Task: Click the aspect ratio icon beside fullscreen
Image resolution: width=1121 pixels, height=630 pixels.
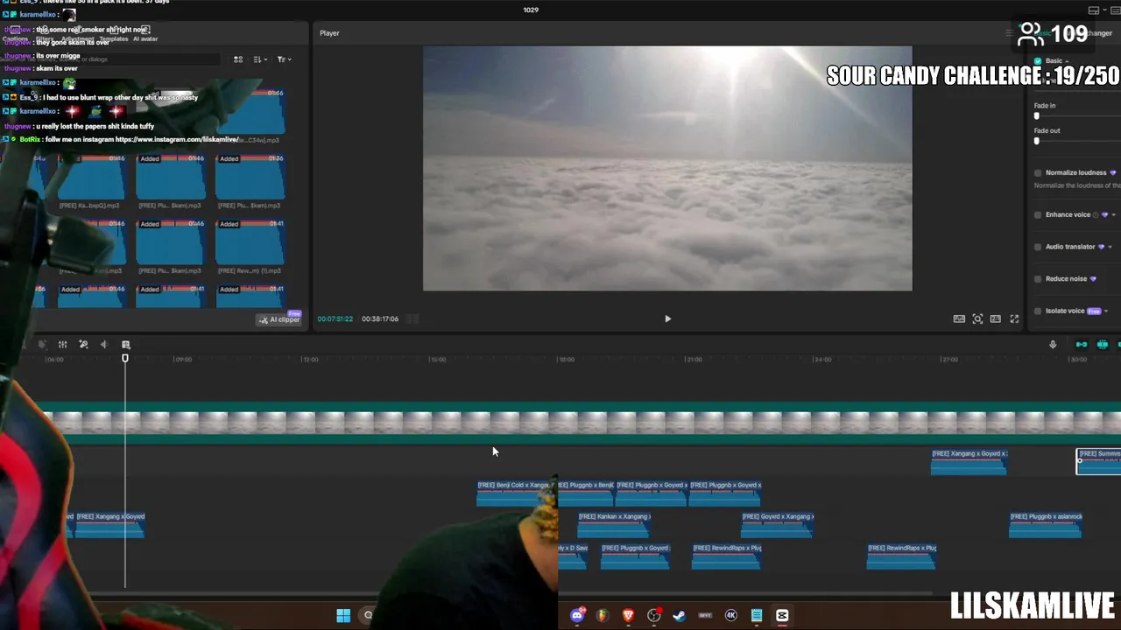Action: 995,318
